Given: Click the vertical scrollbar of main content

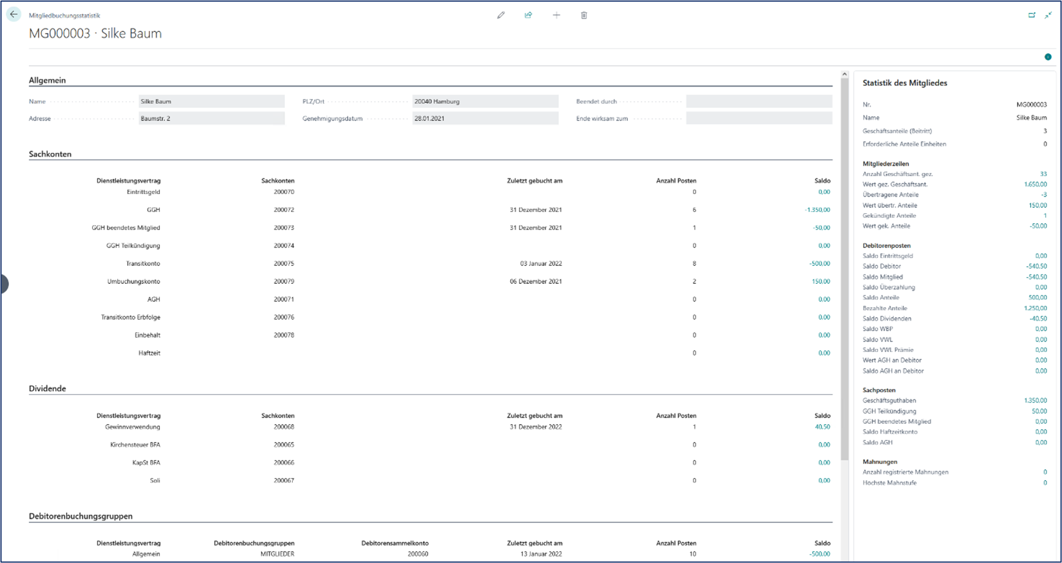Looking at the screenshot, I should coord(845,266).
